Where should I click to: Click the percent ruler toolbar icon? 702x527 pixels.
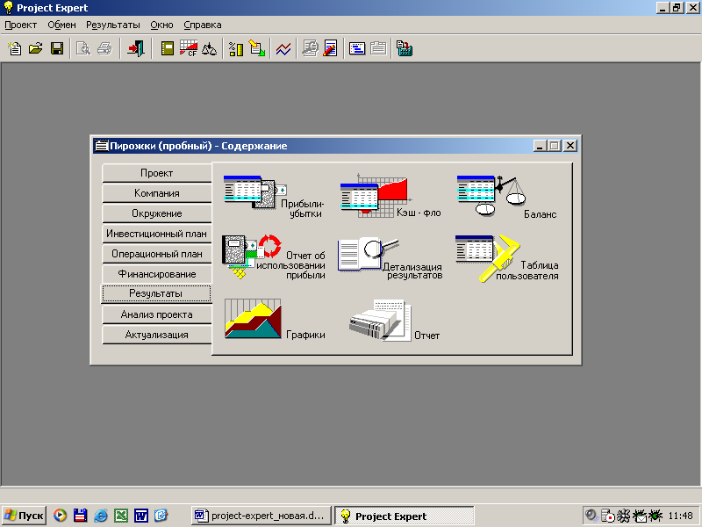click(x=235, y=48)
